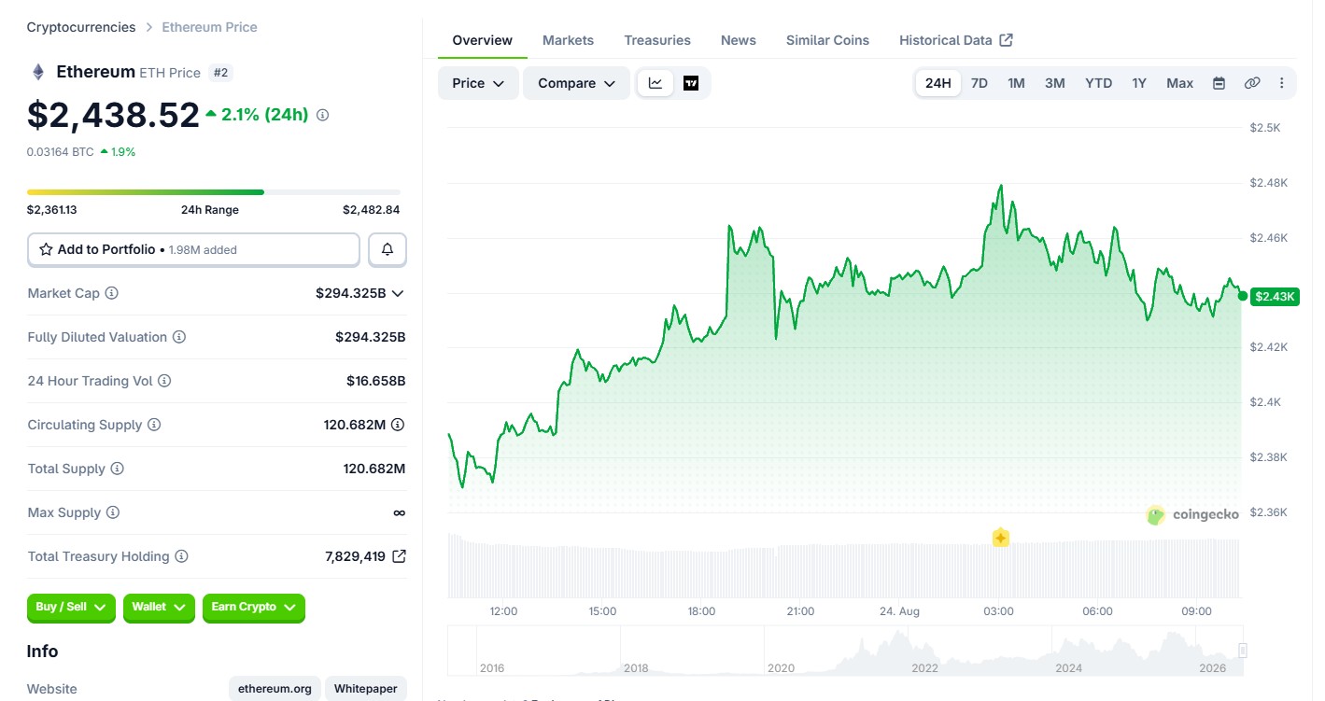The height and width of the screenshot is (701, 1325).
Task: Open info icon next to 120.682M circulating value
Action: tap(398, 425)
